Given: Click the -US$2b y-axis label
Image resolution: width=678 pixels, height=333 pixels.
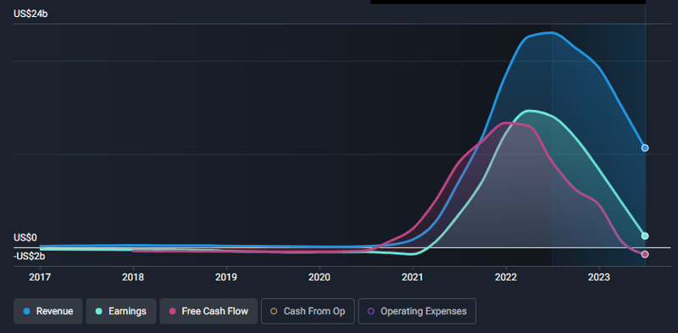Looking at the screenshot, I should 30,257.
